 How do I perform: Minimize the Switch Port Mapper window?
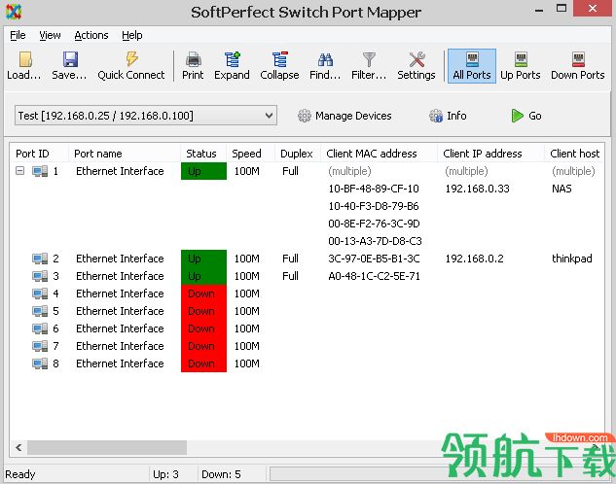click(539, 10)
